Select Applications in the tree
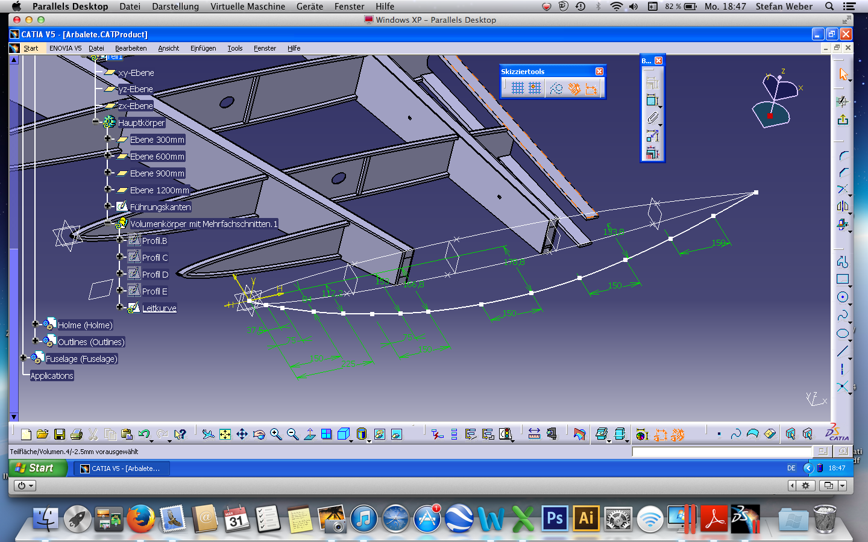Screen dimensions: 868x542 (x=52, y=376)
